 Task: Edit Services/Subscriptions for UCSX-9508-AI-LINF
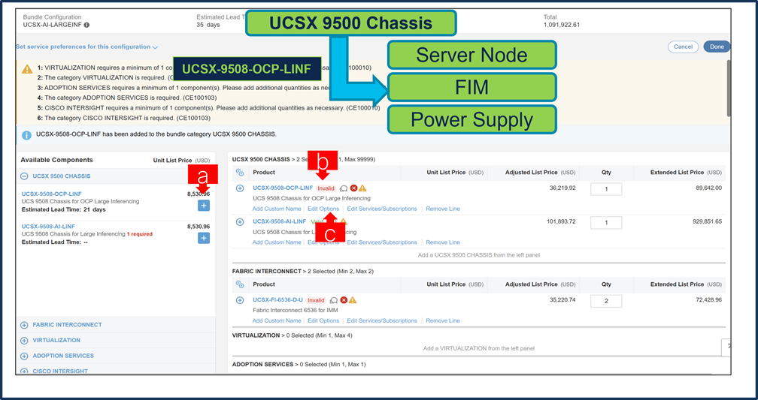tap(382, 242)
